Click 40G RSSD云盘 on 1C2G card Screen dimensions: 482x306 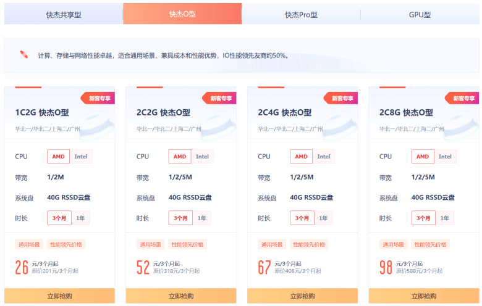69,197
